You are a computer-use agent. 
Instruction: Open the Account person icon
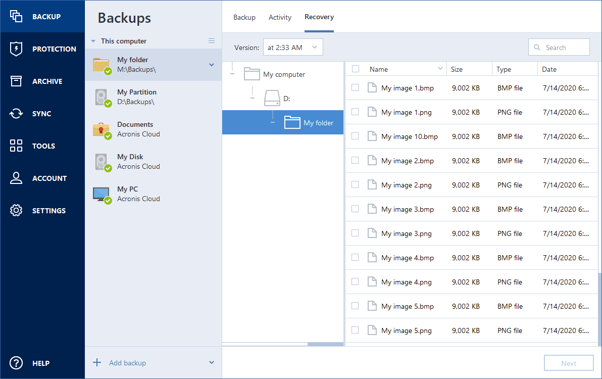coord(16,178)
